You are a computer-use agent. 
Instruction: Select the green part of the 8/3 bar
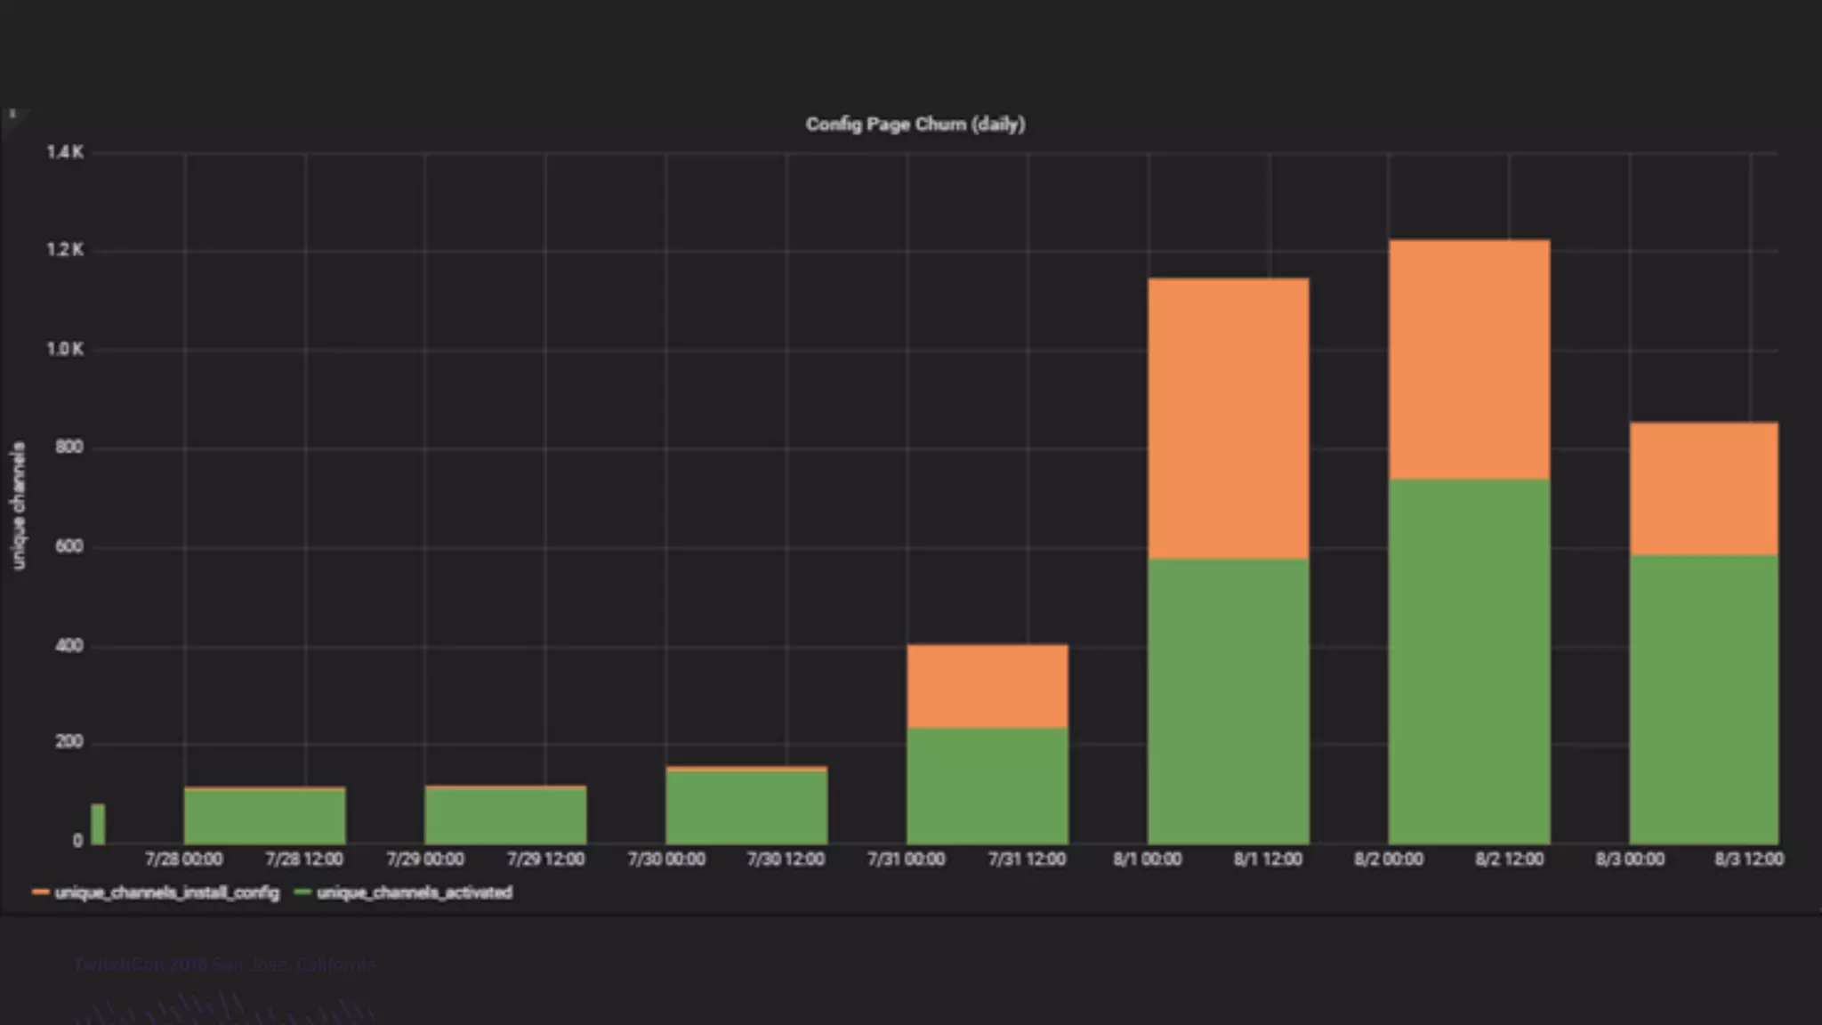pyautogui.click(x=1704, y=699)
